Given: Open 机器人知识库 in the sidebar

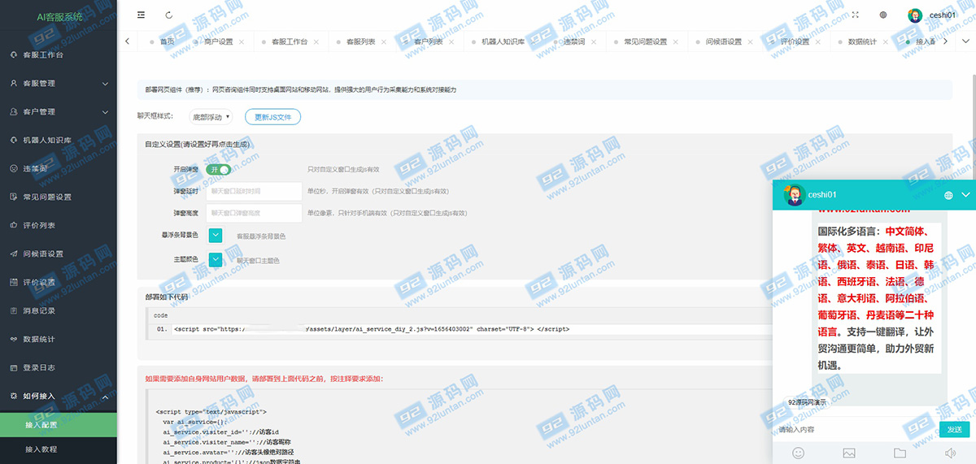Looking at the screenshot, I should pyautogui.click(x=59, y=140).
